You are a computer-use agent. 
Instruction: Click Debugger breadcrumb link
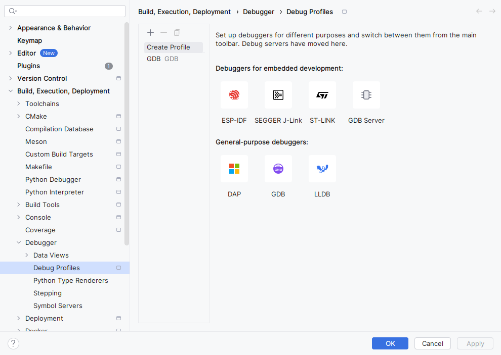[x=259, y=12]
